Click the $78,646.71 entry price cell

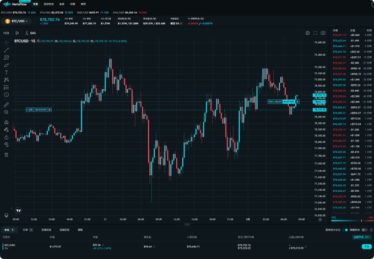(193, 246)
